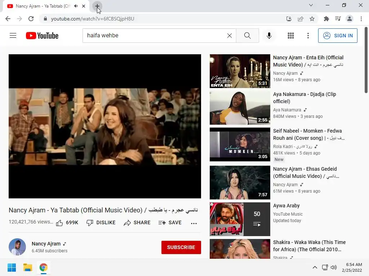Screen dimensions: 369x276
Task: Click the address bar URL
Action: pyautogui.click(x=93, y=19)
